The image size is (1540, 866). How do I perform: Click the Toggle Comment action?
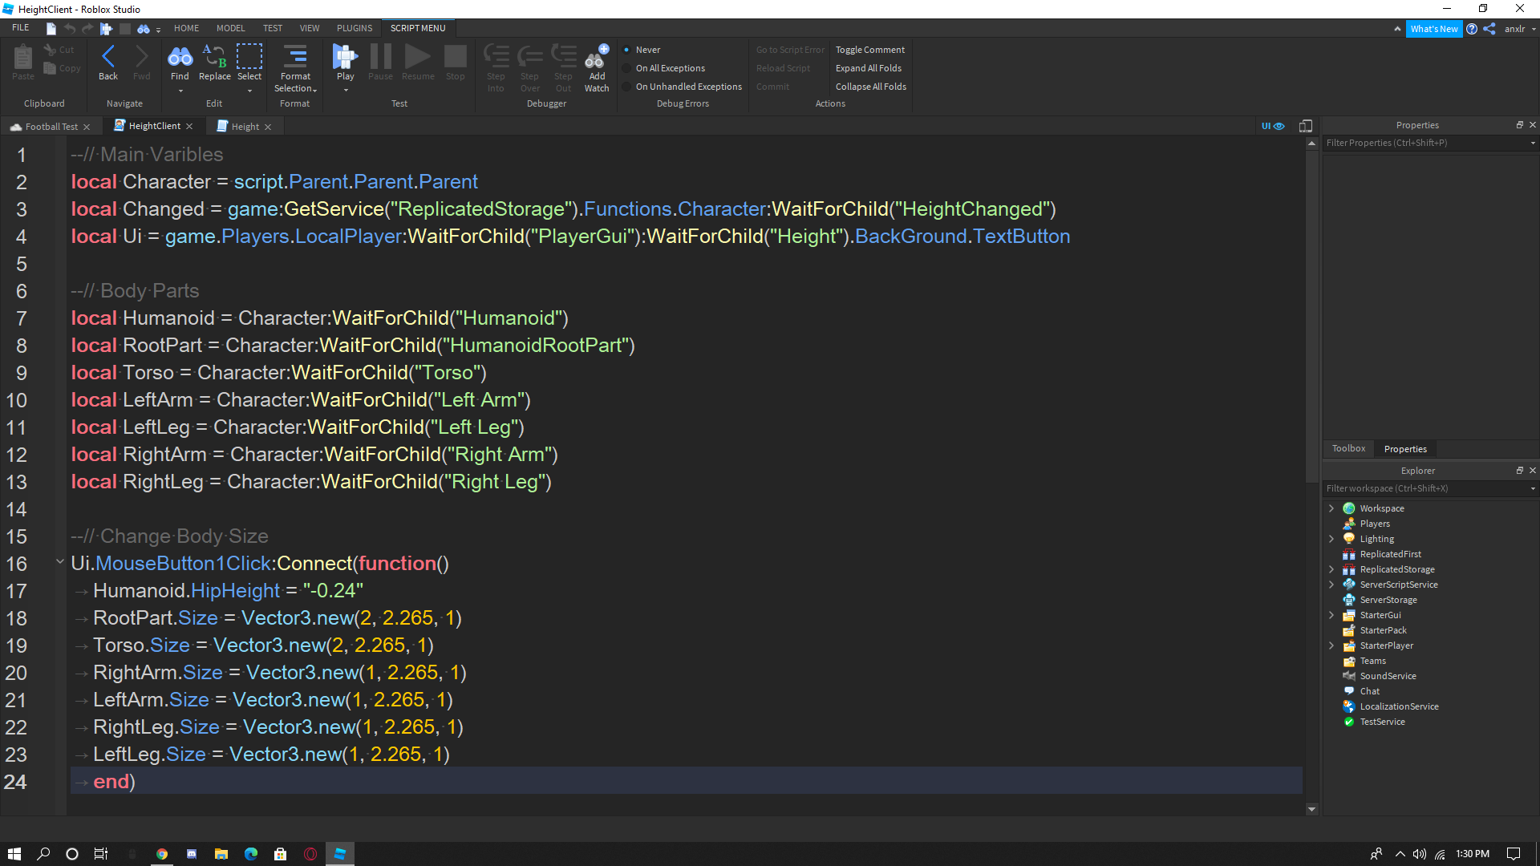[x=869, y=50]
